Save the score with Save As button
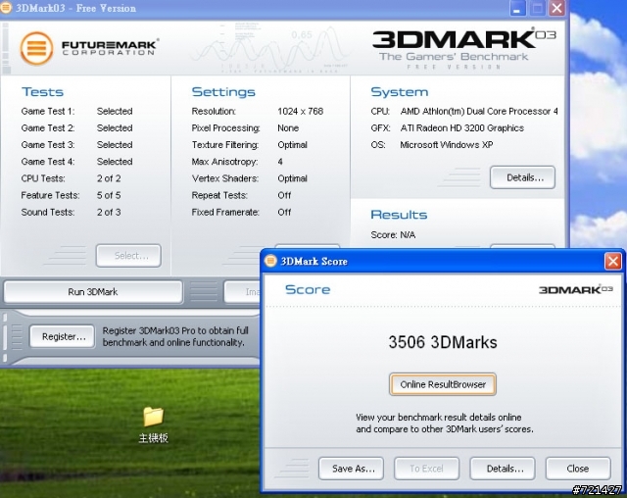This screenshot has height=498, width=627. [351, 469]
